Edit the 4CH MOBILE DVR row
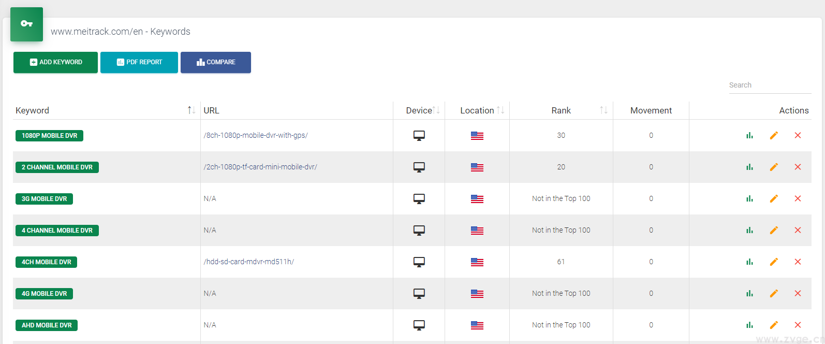 [x=774, y=262]
